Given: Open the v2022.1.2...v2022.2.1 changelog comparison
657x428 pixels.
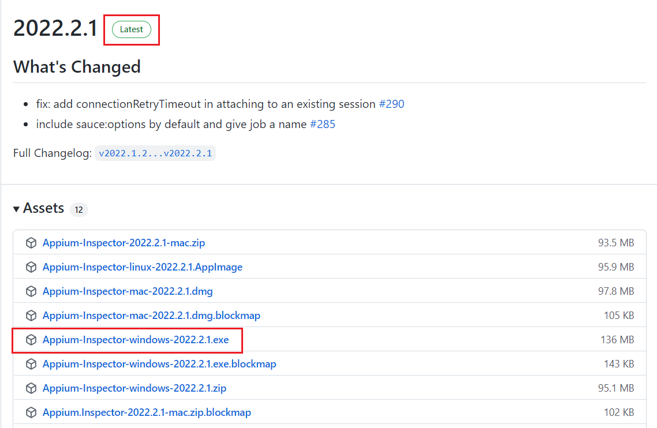Looking at the screenshot, I should (155, 153).
